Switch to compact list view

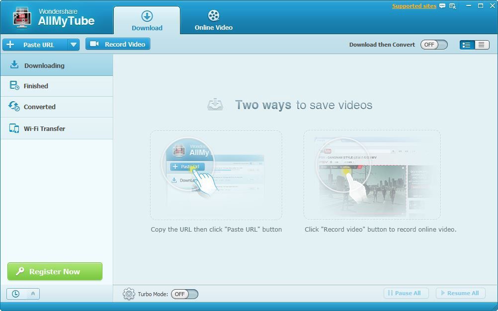[x=482, y=45]
